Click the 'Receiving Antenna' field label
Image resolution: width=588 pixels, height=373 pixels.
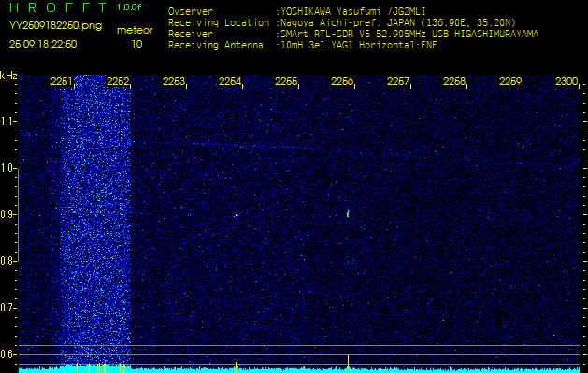click(x=216, y=46)
